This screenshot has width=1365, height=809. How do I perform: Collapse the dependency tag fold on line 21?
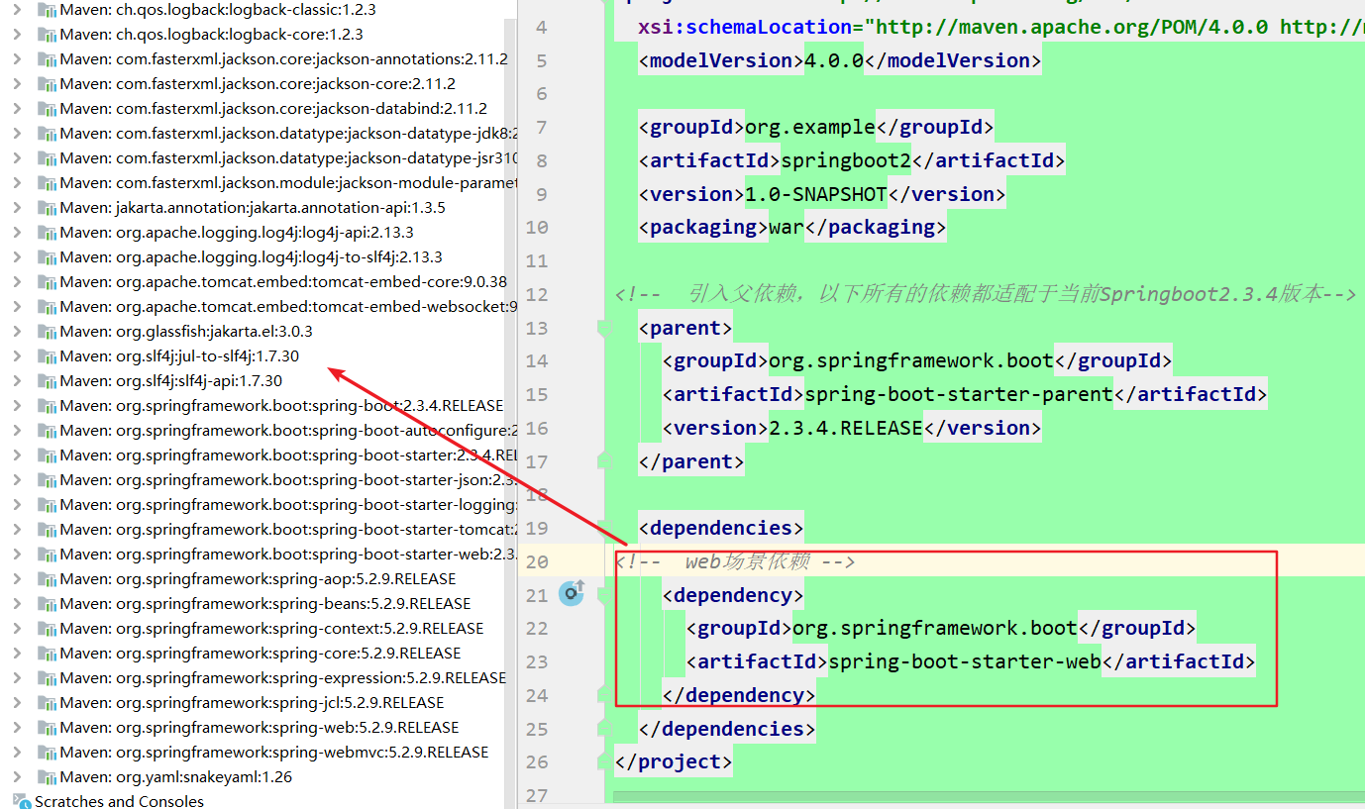click(x=605, y=594)
